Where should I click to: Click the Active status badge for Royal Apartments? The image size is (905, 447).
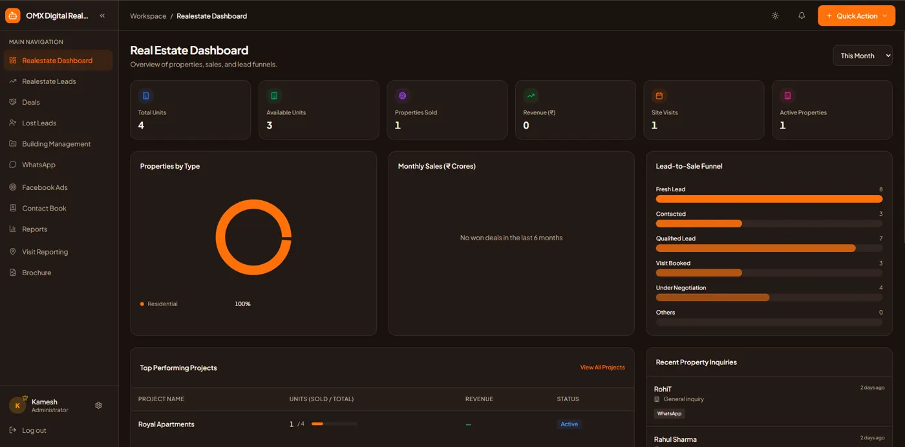click(570, 424)
